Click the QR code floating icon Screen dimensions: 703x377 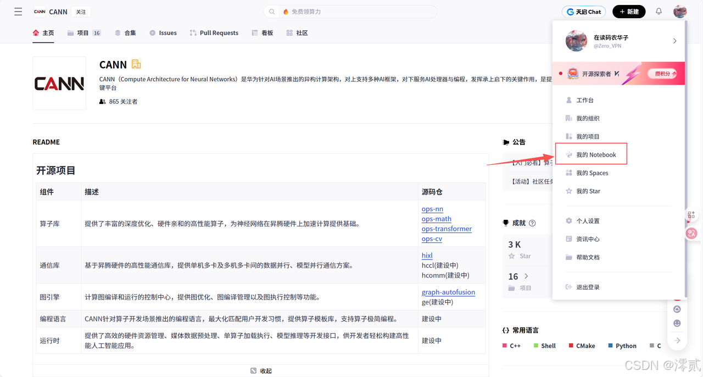690,215
